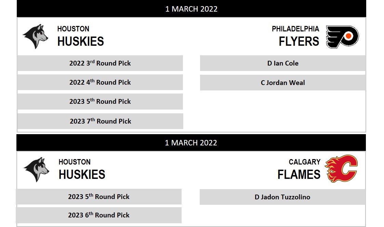This screenshot has height=227, width=384.
Task: Select the C Jordan Weal player row
Action: [283, 83]
